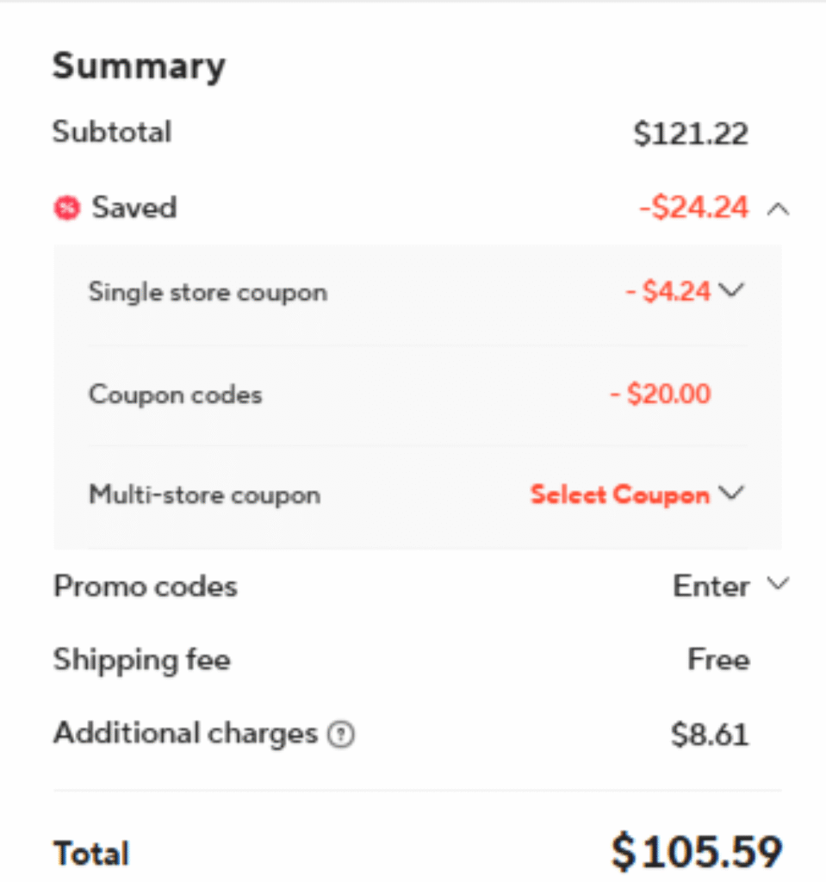Click Enter next to Promo codes

click(x=711, y=586)
